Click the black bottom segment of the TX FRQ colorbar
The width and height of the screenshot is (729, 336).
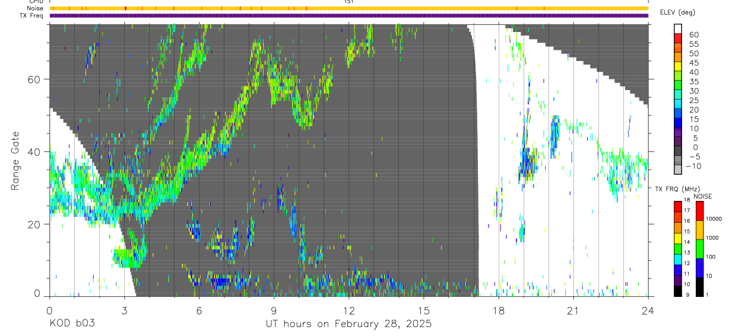pos(678,290)
